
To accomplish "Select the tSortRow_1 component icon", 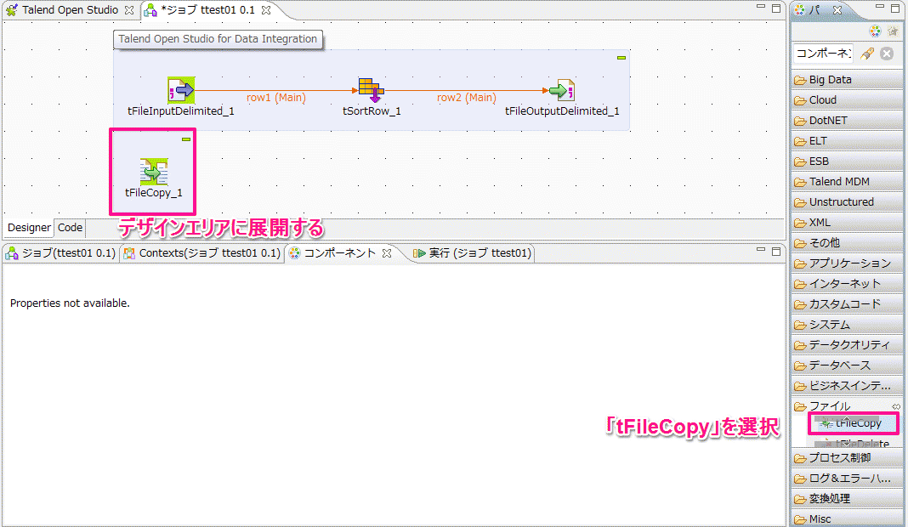I will [372, 90].
